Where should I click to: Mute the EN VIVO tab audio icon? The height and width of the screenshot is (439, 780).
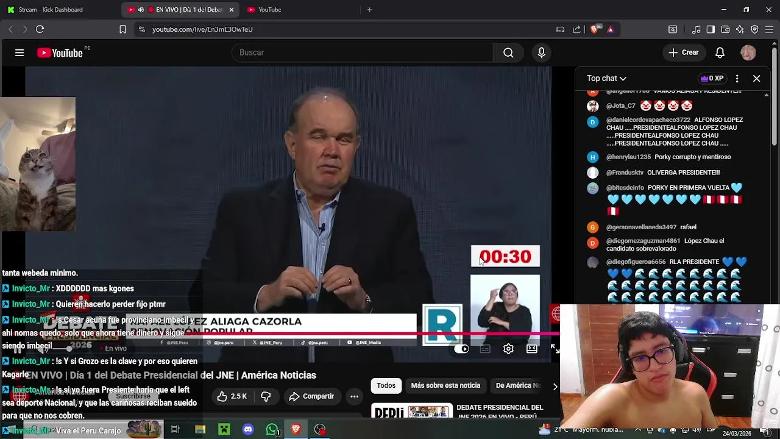pyautogui.click(x=140, y=10)
